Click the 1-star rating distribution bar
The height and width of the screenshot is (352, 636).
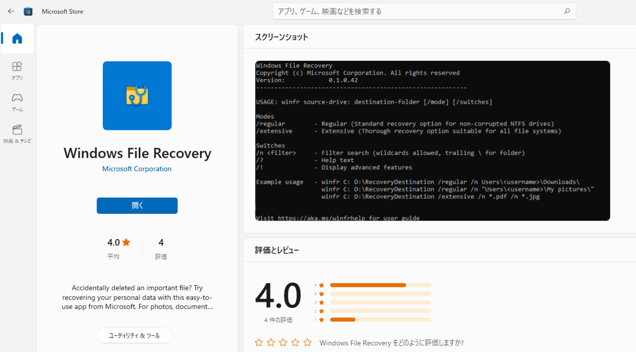tap(381, 320)
